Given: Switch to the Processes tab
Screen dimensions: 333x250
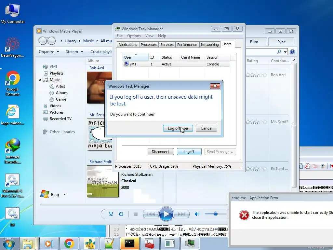Looking at the screenshot, I should [148, 45].
